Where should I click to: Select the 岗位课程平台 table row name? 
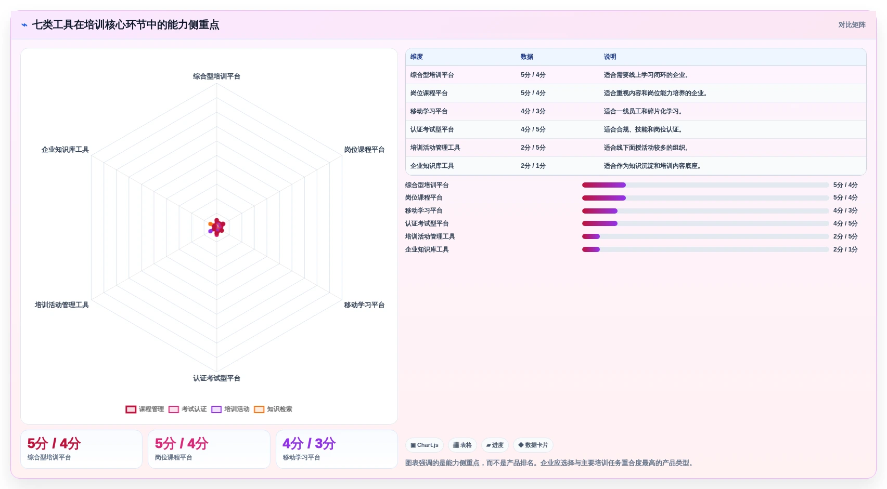coord(429,93)
